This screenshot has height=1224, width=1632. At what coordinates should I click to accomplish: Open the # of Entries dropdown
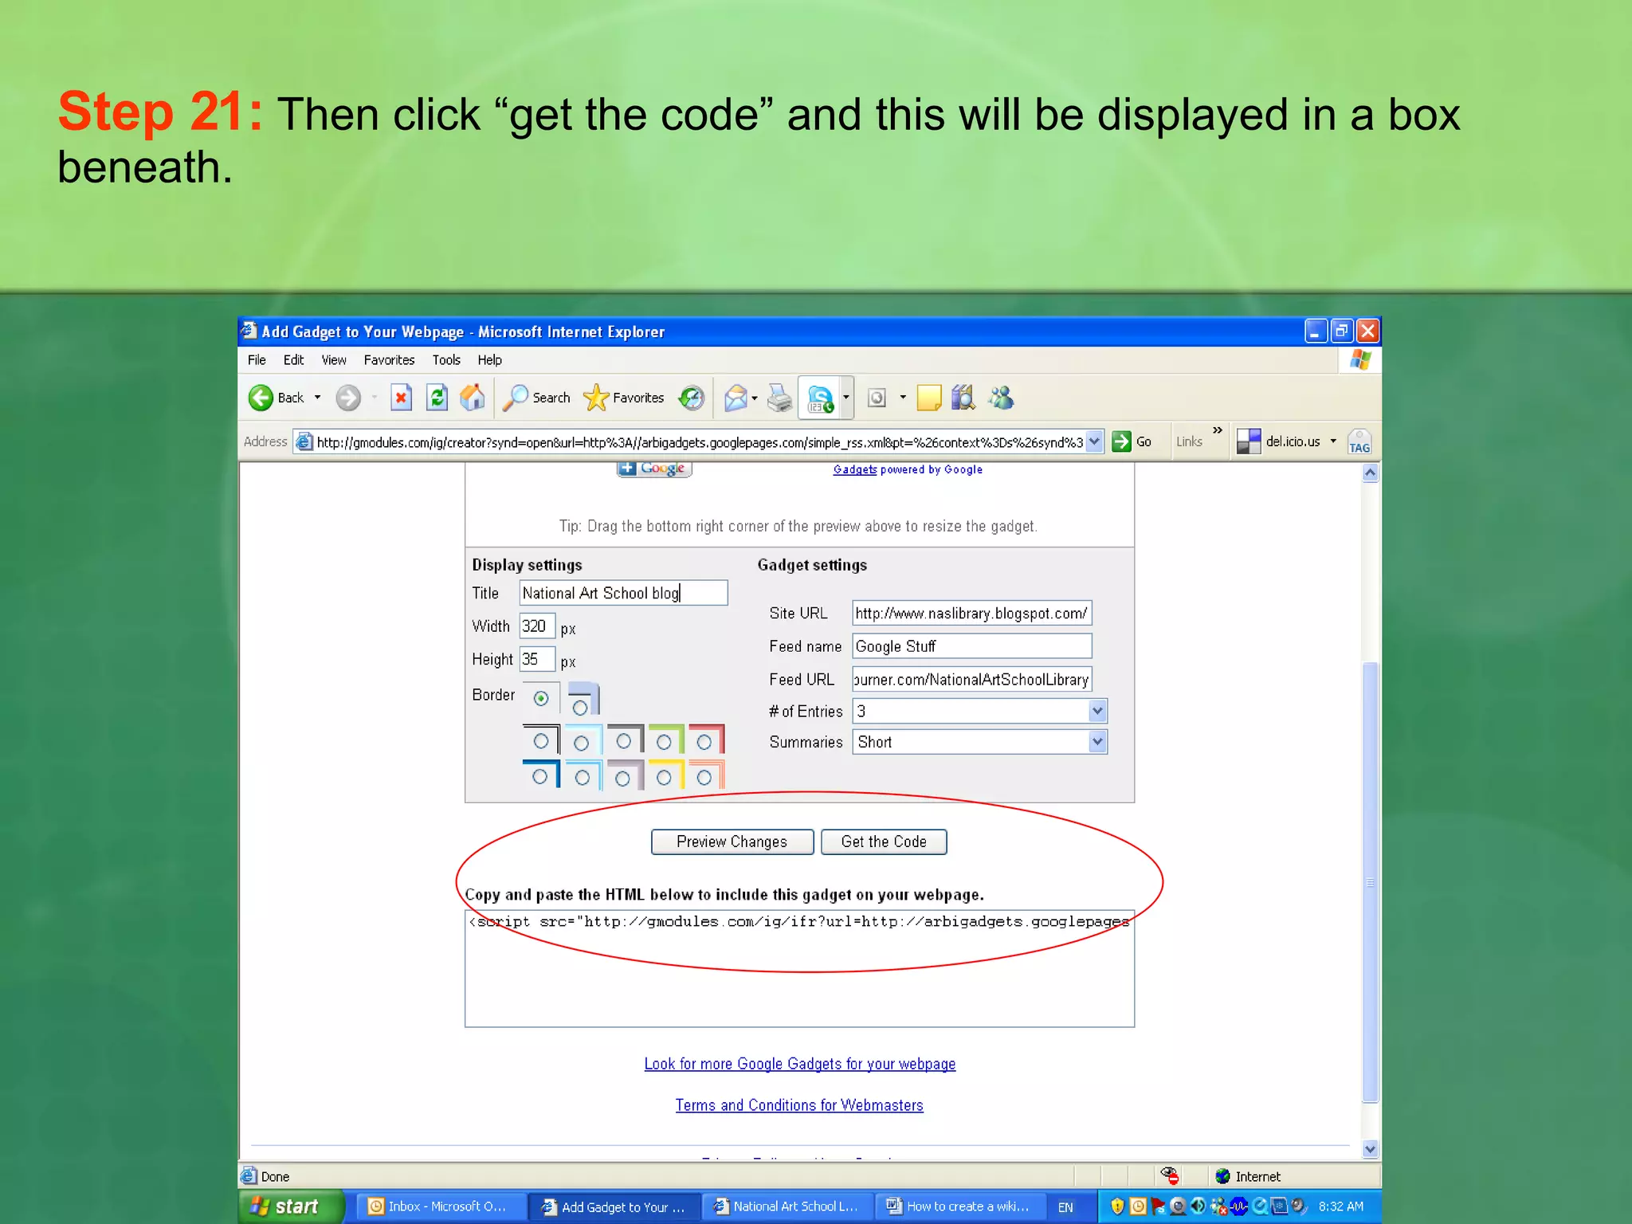1097,711
